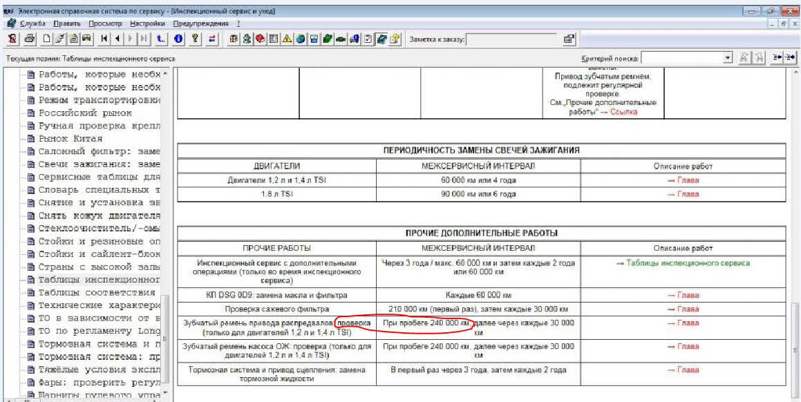Click the cell '60 000 км или 4 года'
The height and width of the screenshot is (402, 801).
tap(478, 180)
